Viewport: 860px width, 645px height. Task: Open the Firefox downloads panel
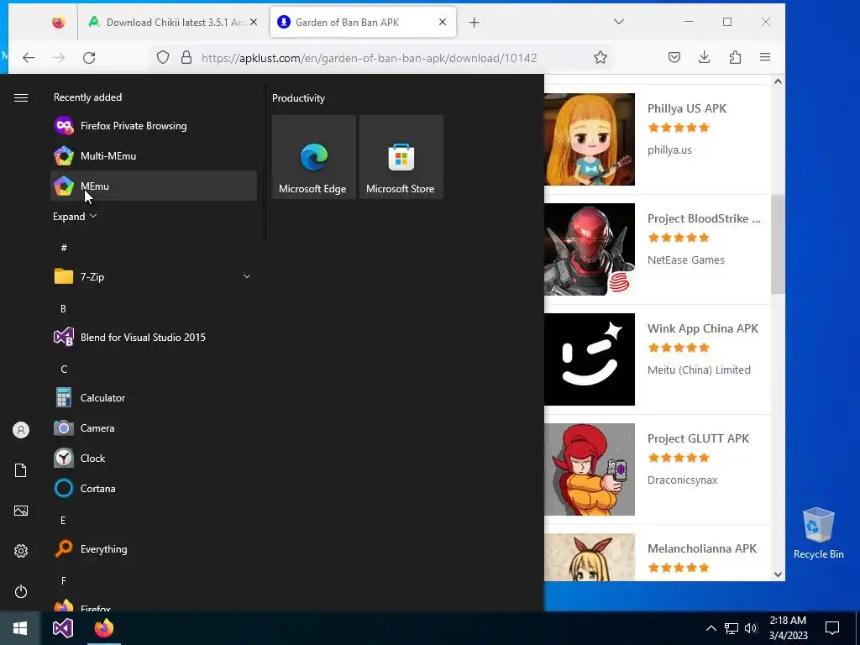705,58
